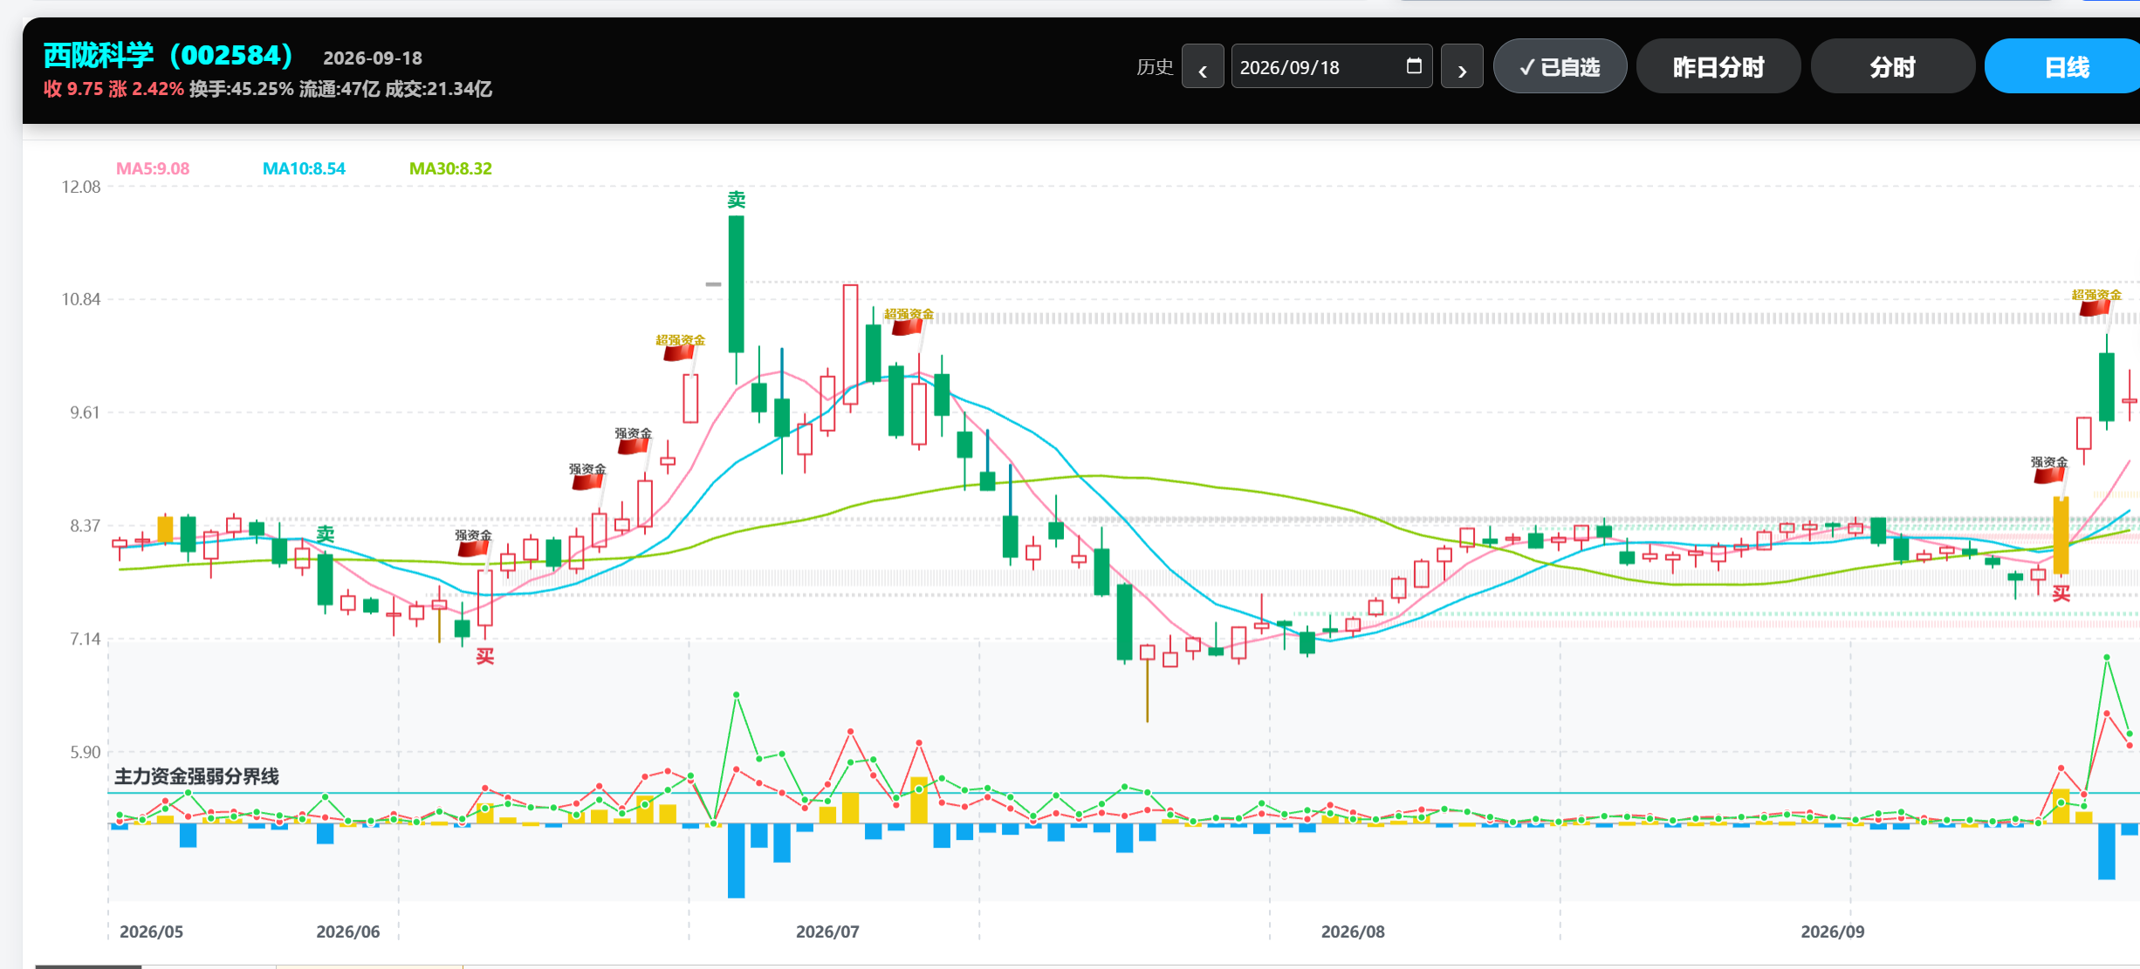Click the 买 marker near 2026/09 candles
The height and width of the screenshot is (969, 2140).
click(2061, 594)
